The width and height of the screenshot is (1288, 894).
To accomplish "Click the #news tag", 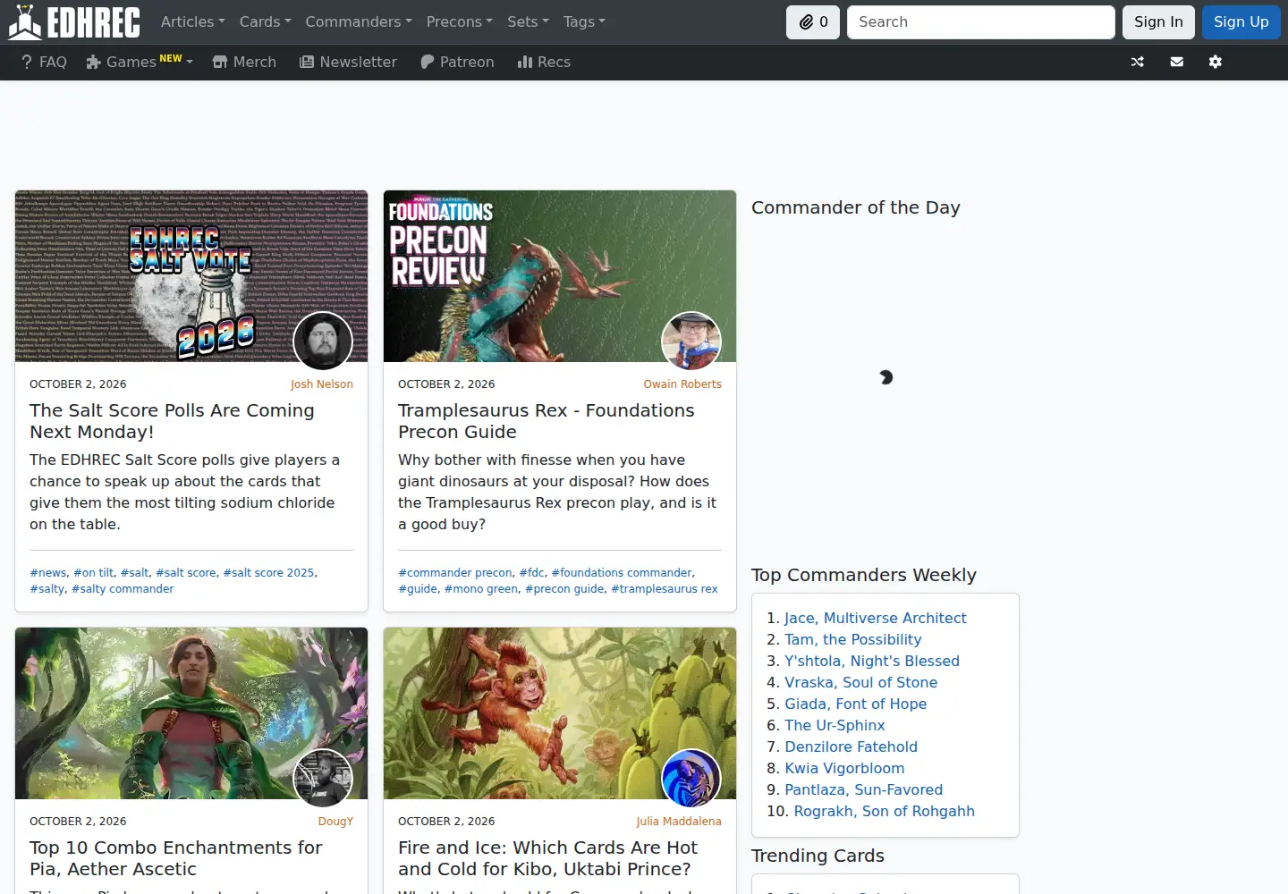I will coord(48,573).
